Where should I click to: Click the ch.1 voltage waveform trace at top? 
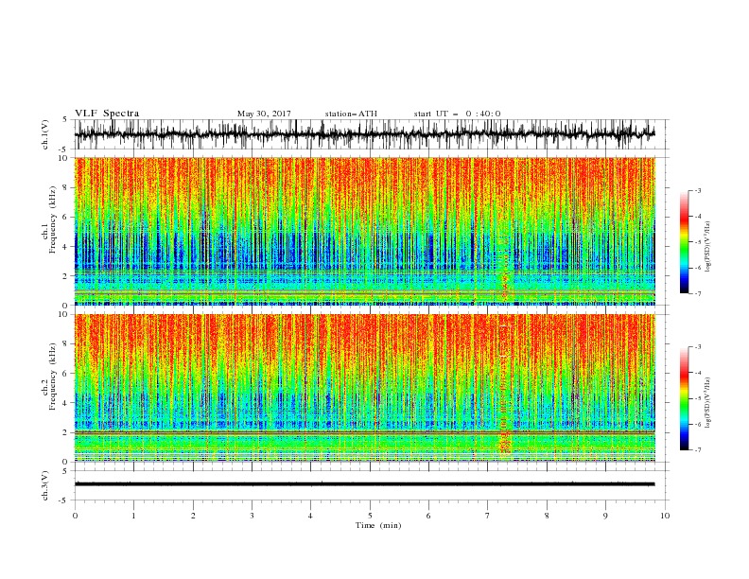pyautogui.click(x=364, y=134)
